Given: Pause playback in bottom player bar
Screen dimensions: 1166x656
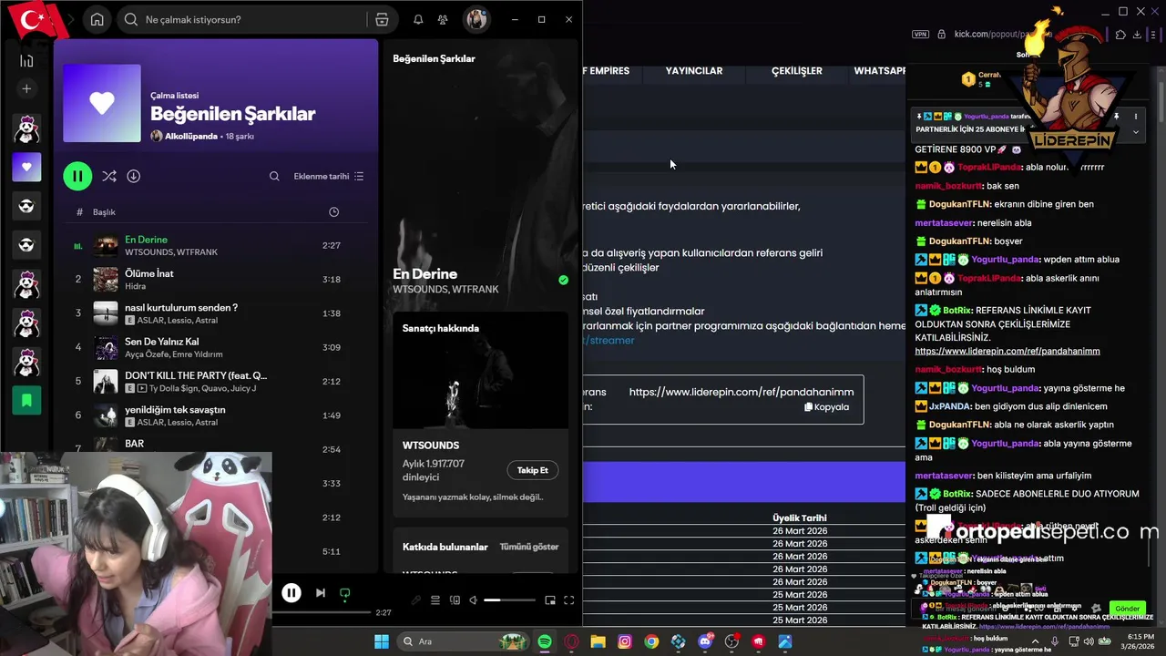Looking at the screenshot, I should click(x=291, y=593).
